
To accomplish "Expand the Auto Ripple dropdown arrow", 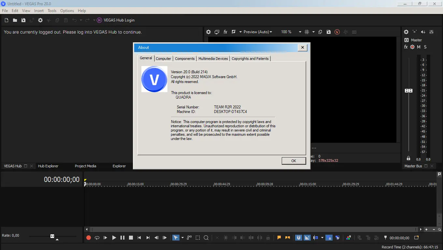I will 322,238.
